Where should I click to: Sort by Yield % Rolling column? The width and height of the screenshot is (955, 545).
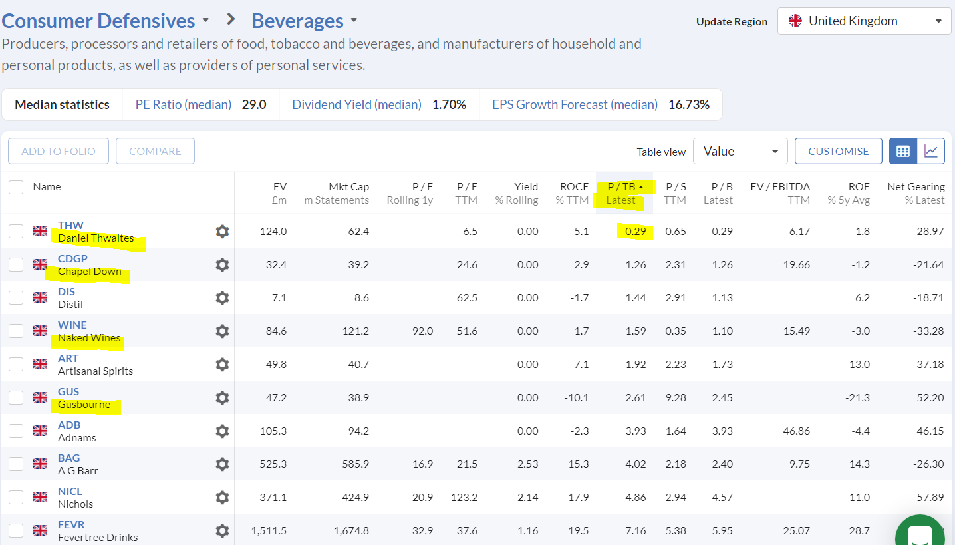[517, 193]
